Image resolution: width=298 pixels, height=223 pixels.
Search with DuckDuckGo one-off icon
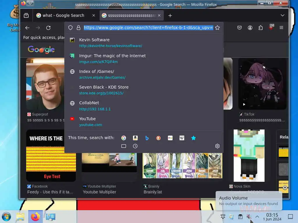pos(159,138)
